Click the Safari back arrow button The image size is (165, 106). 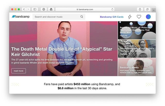24,9
